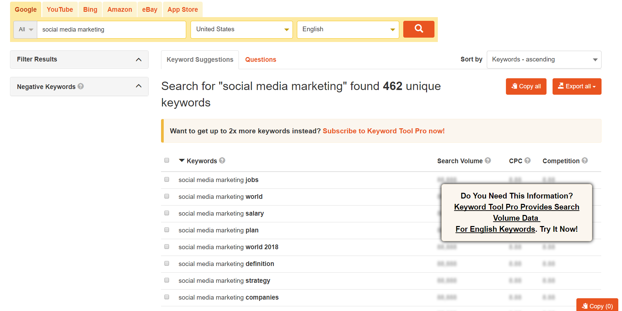Check the 'social media marketing world' row
622x311 pixels.
(x=167, y=196)
